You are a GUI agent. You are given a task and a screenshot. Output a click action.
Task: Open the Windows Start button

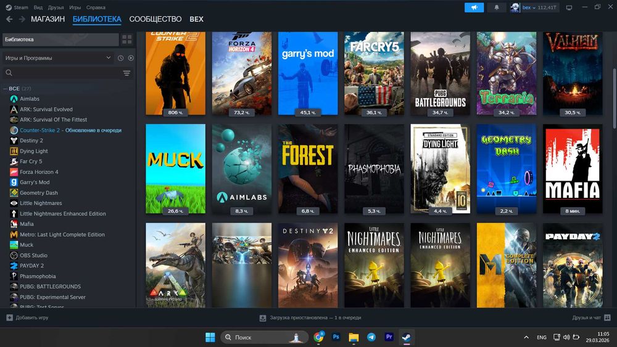(x=210, y=337)
